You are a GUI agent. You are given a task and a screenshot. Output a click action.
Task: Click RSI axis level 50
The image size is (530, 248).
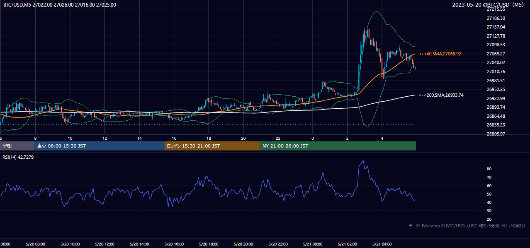coord(489,194)
